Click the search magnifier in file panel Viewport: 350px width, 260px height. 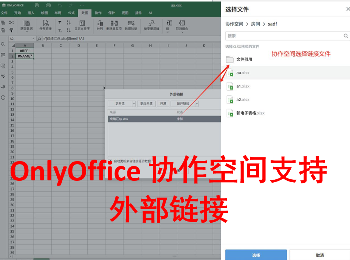click(346, 36)
